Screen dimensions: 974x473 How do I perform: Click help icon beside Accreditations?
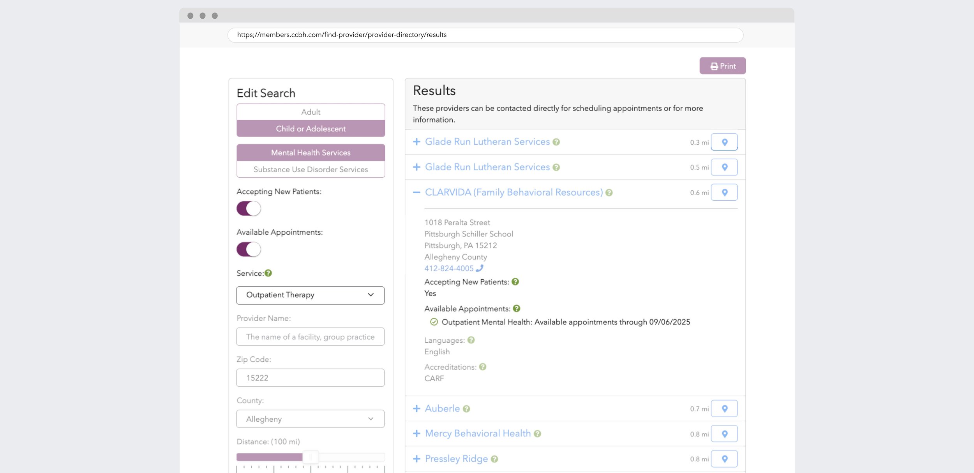click(482, 367)
